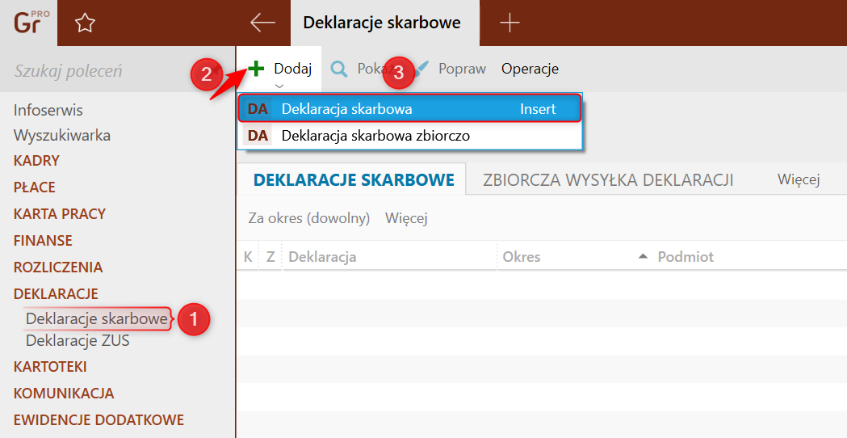Screen dimensions: 847x438
Task: Switch to ZBIORCZA WYSYŁKA DEKLARACJI tab
Action: pyautogui.click(x=608, y=179)
